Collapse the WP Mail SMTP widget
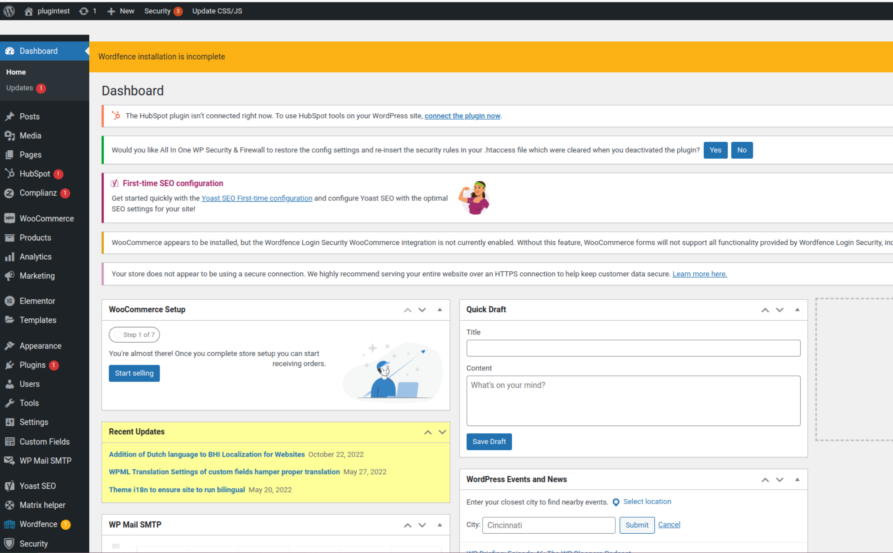Viewport: 893px width, 553px height. click(440, 525)
